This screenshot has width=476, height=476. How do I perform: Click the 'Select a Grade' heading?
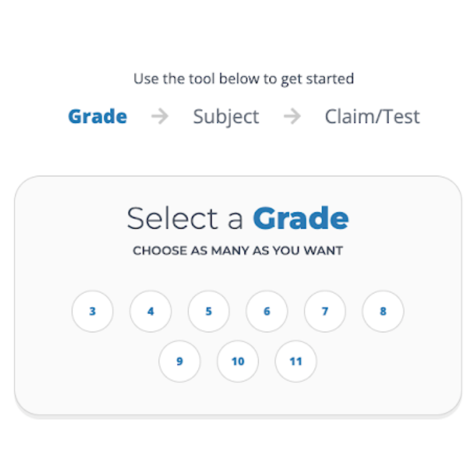[238, 218]
